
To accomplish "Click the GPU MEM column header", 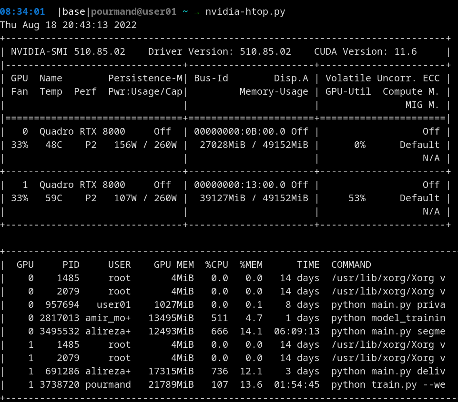I will 174,265.
